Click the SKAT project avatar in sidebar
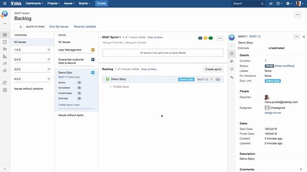Screen dimensions: 307x172 coord(5,14)
